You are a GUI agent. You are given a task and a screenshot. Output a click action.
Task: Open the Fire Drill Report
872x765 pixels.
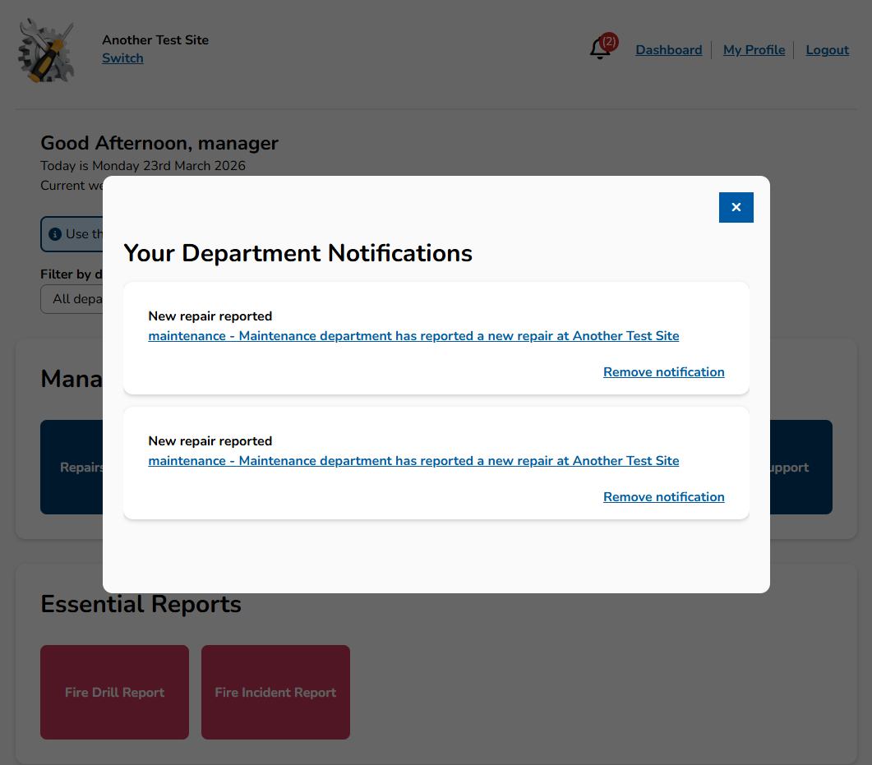point(113,692)
